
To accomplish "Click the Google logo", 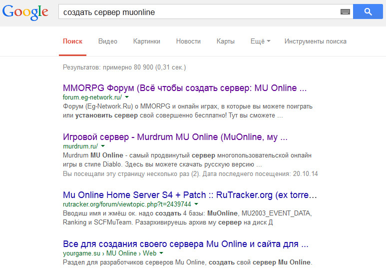I will click(25, 12).
